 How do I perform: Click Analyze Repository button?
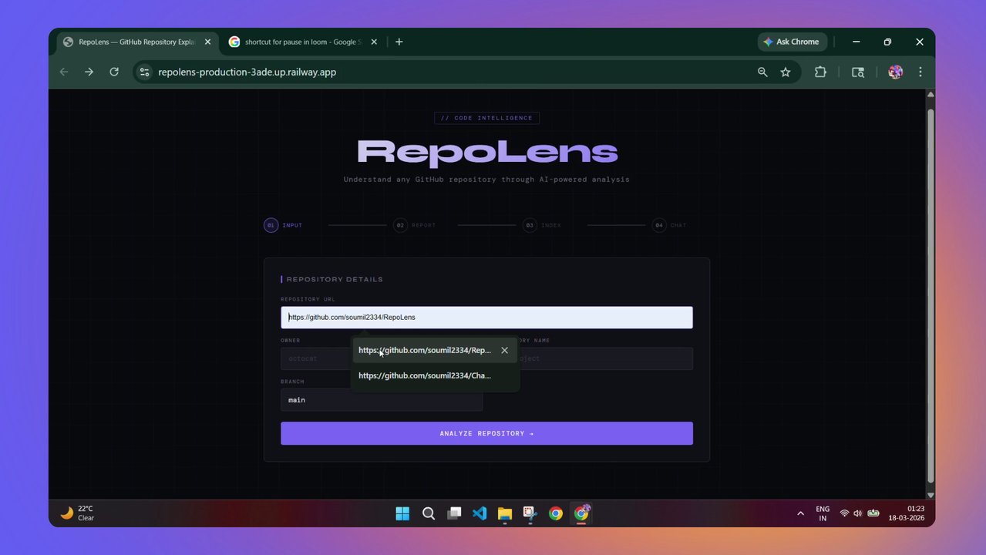click(x=486, y=433)
